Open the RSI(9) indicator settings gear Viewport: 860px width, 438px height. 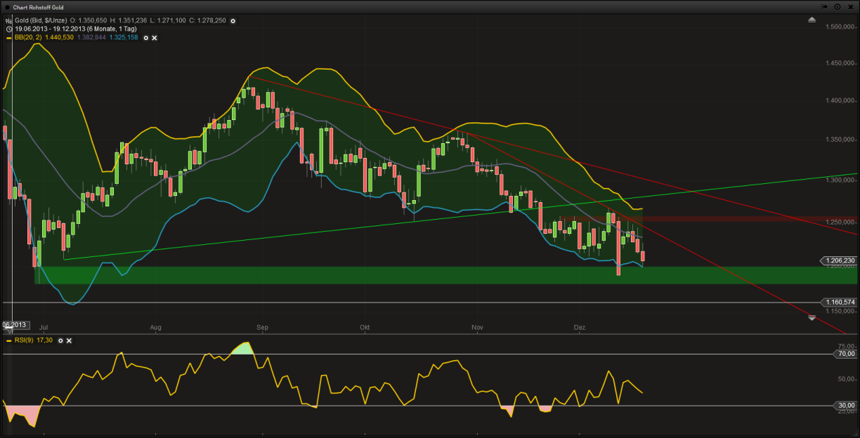tap(60, 341)
